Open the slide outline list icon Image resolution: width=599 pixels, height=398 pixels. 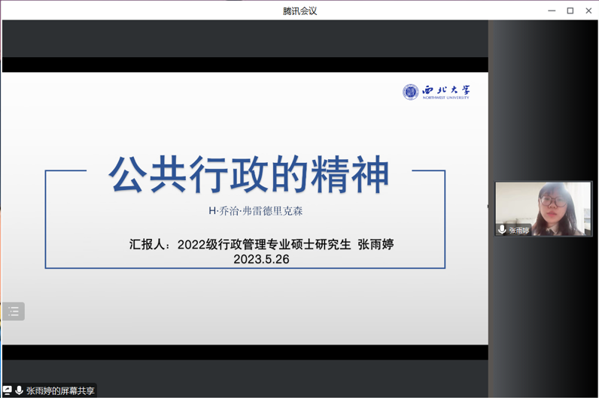click(x=14, y=311)
